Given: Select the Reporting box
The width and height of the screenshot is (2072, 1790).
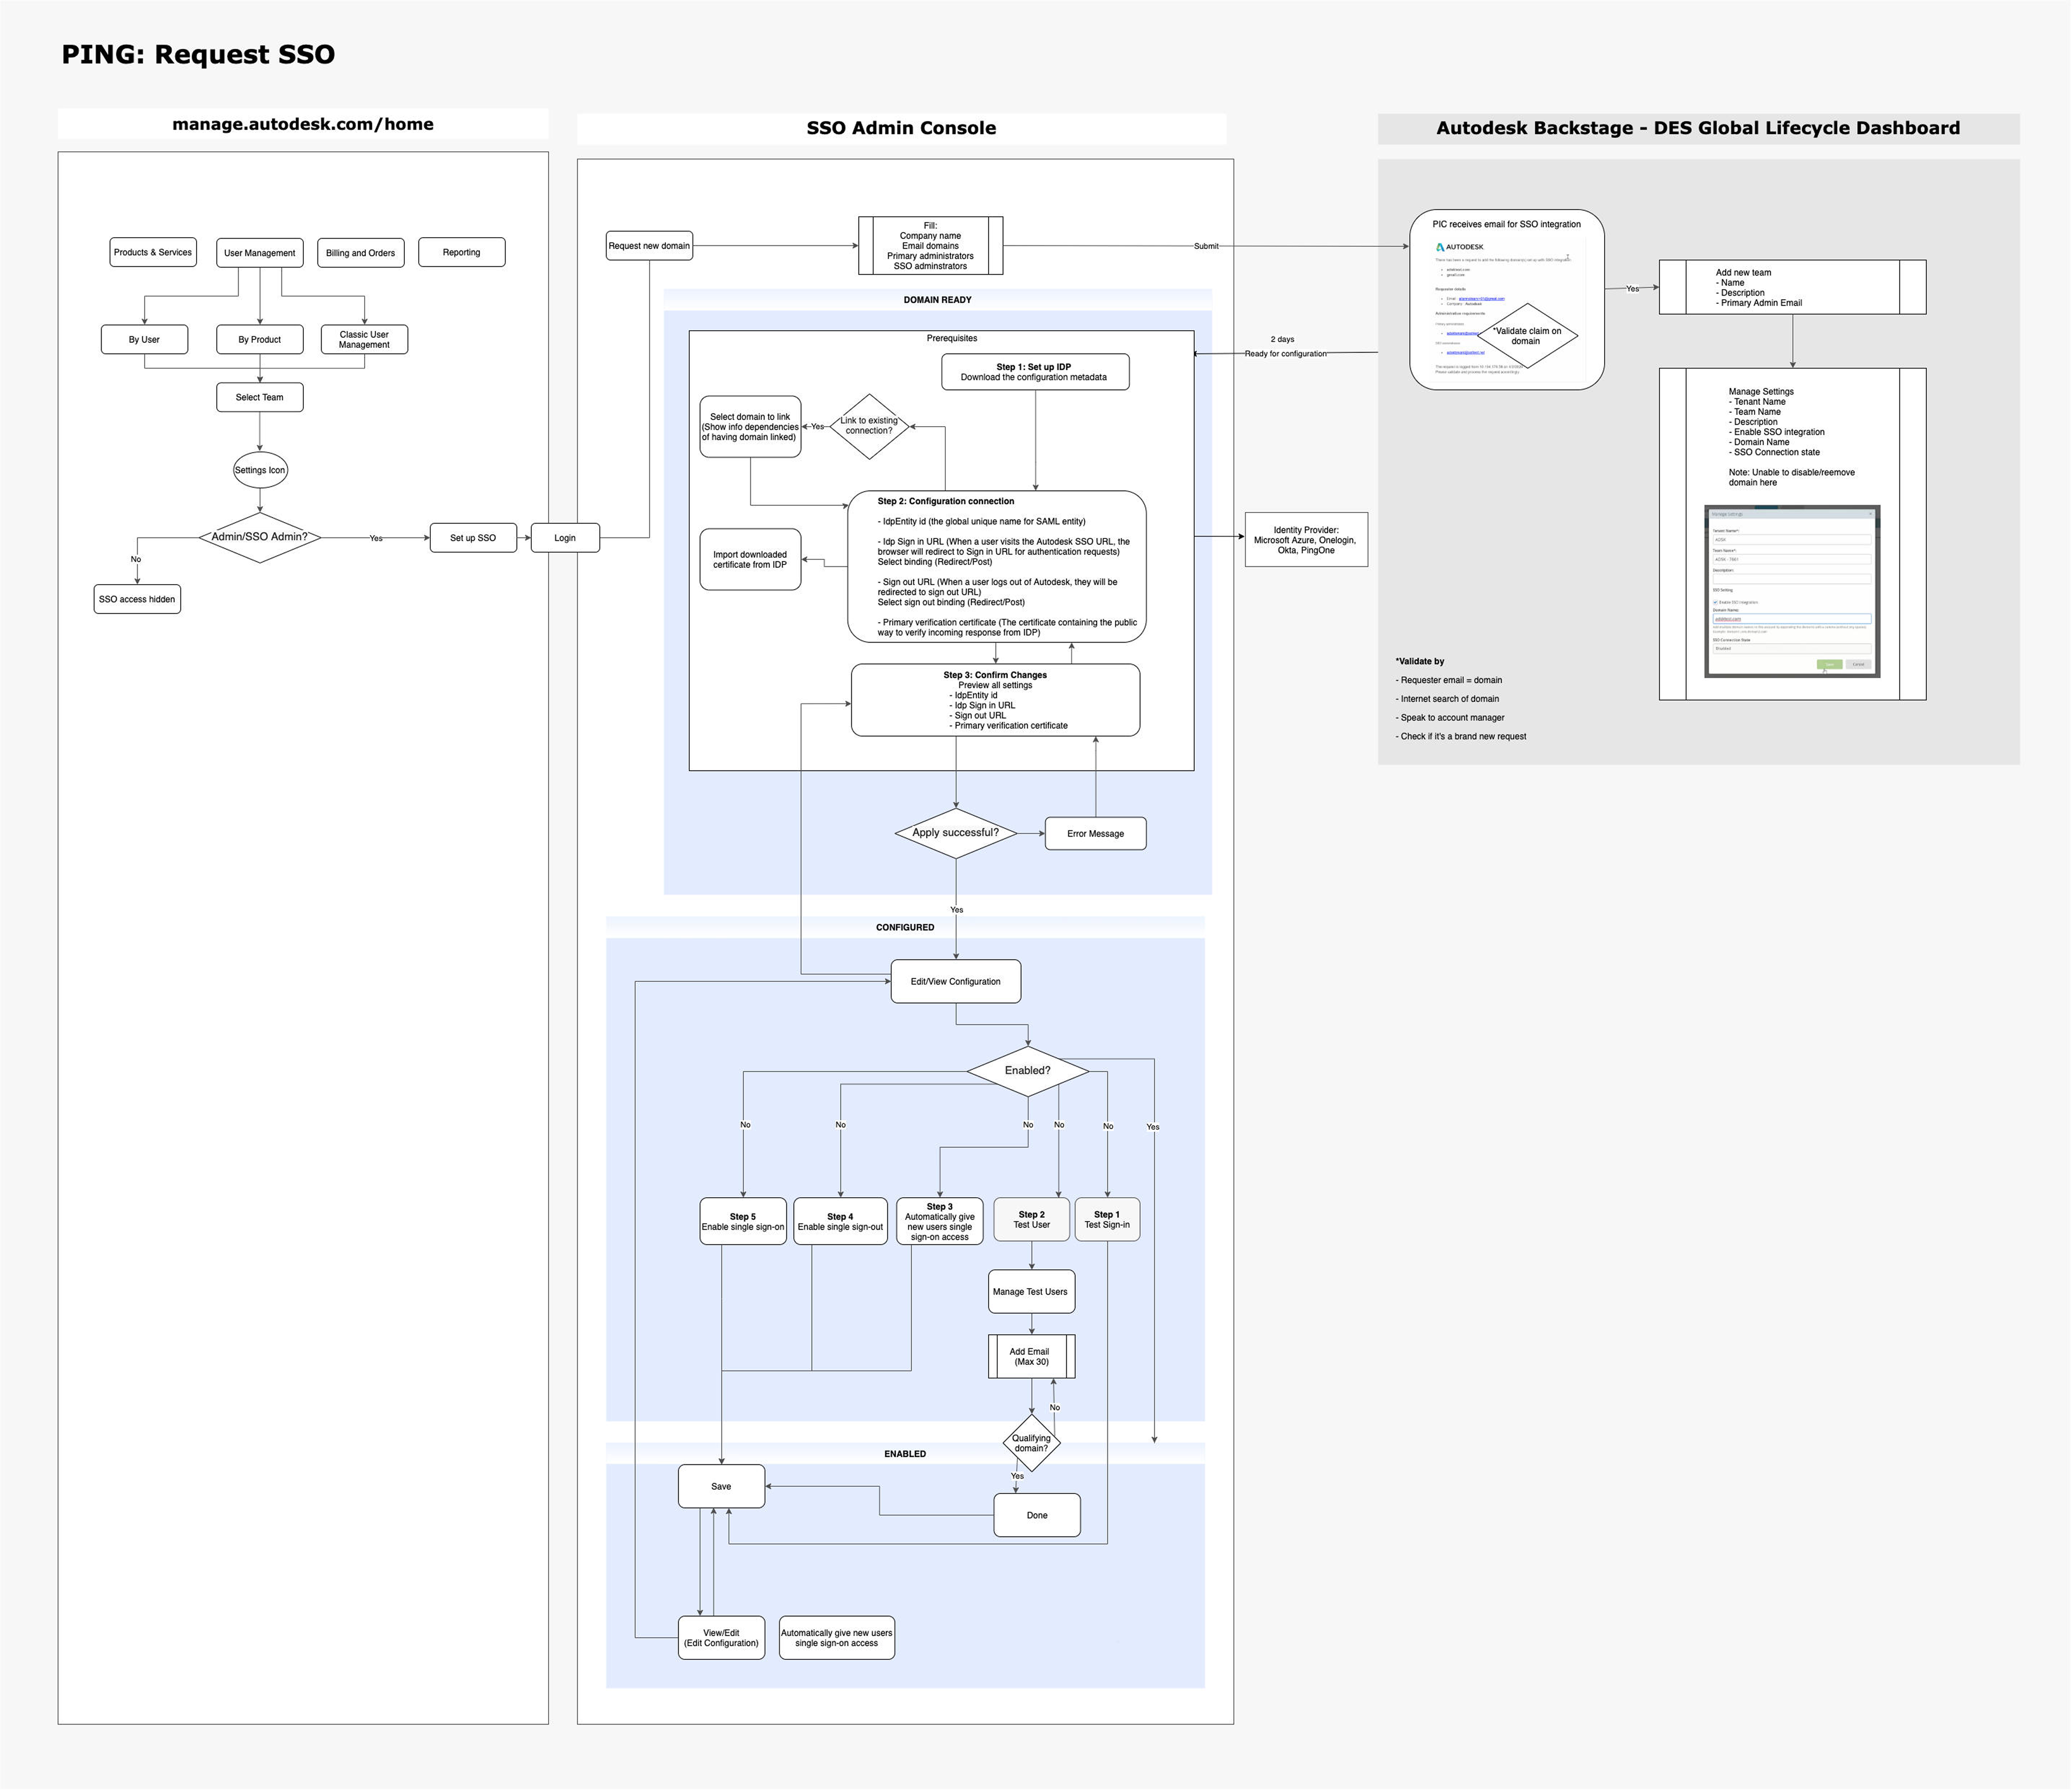Looking at the screenshot, I should pyautogui.click(x=462, y=252).
